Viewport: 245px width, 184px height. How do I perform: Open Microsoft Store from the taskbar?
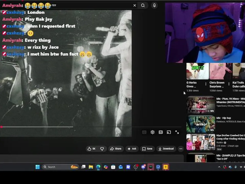pyautogui.click(x=113, y=167)
